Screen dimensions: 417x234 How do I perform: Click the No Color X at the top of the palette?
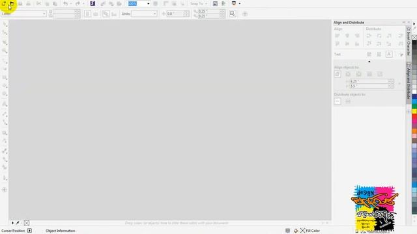click(x=414, y=38)
